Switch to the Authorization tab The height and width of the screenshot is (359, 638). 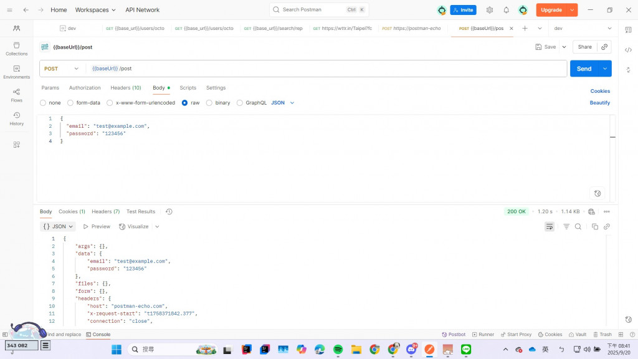pos(85,88)
